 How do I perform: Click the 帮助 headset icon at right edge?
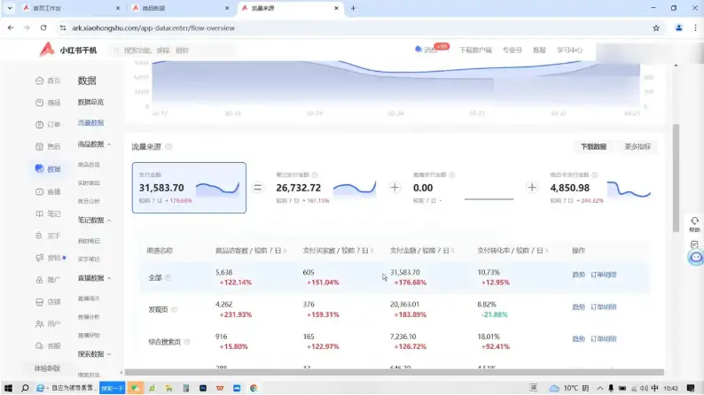pos(694,221)
